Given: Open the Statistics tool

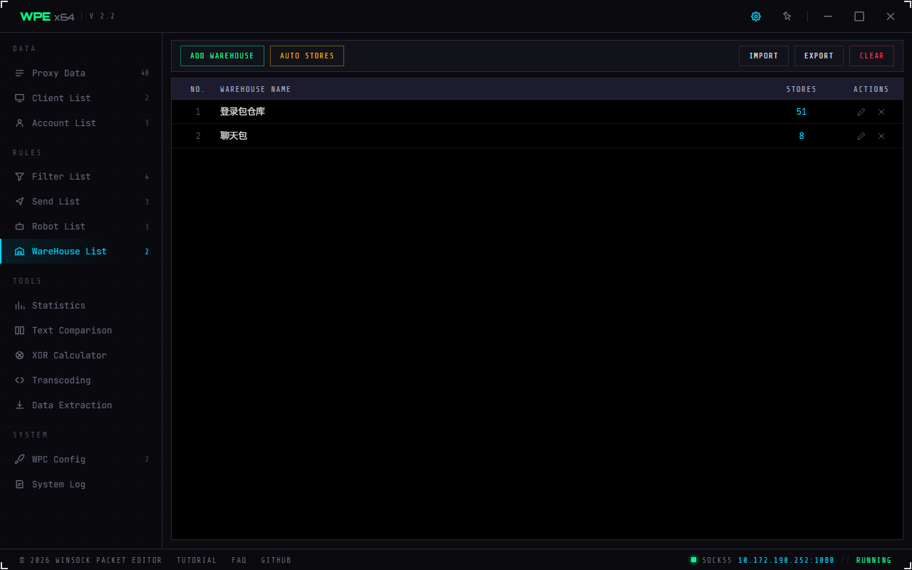Looking at the screenshot, I should point(81,306).
